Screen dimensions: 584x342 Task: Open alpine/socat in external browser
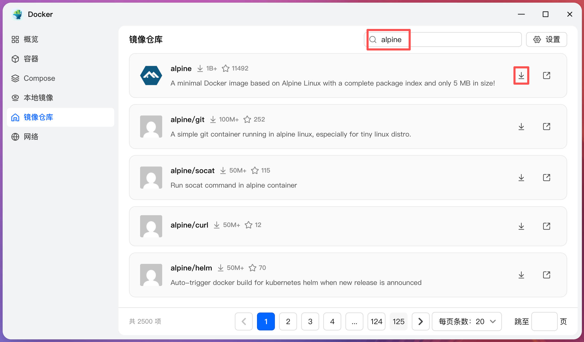[x=547, y=178]
